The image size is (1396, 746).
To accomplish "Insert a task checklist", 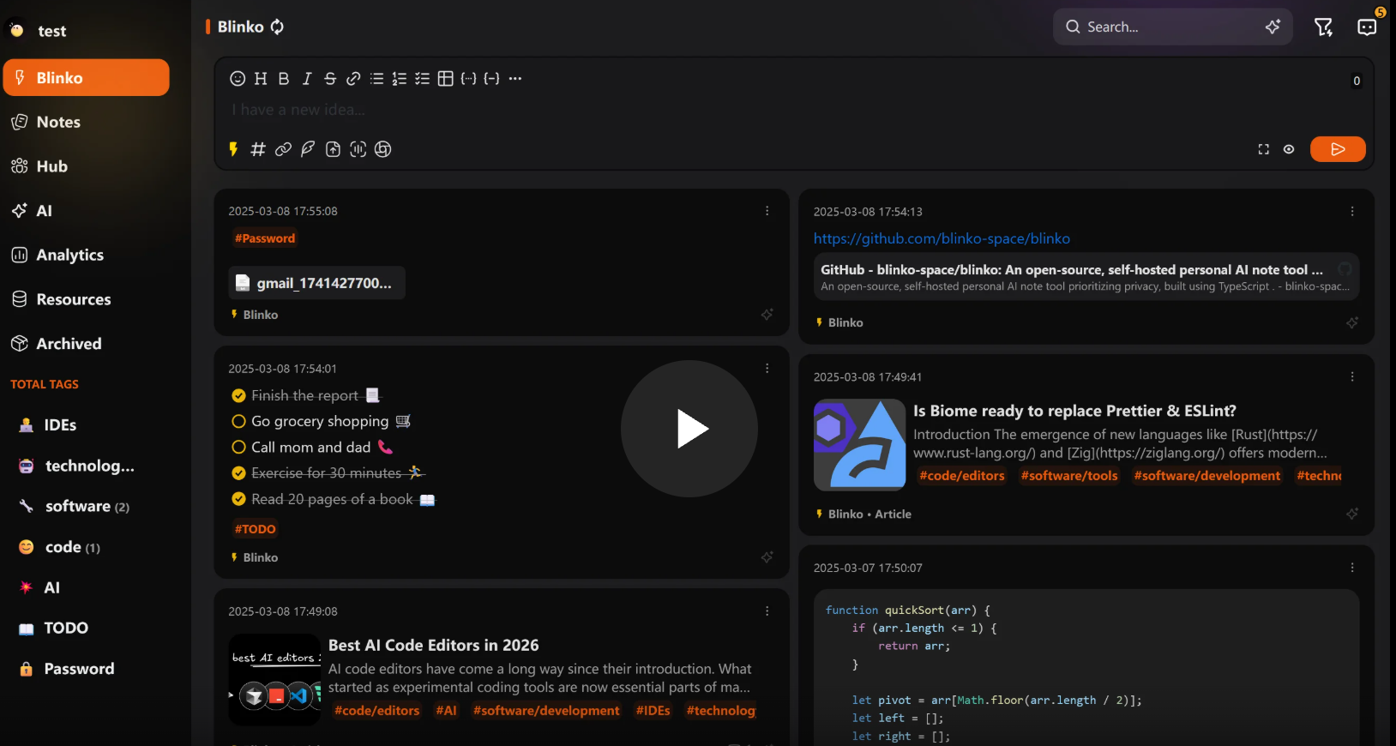I will coord(423,79).
